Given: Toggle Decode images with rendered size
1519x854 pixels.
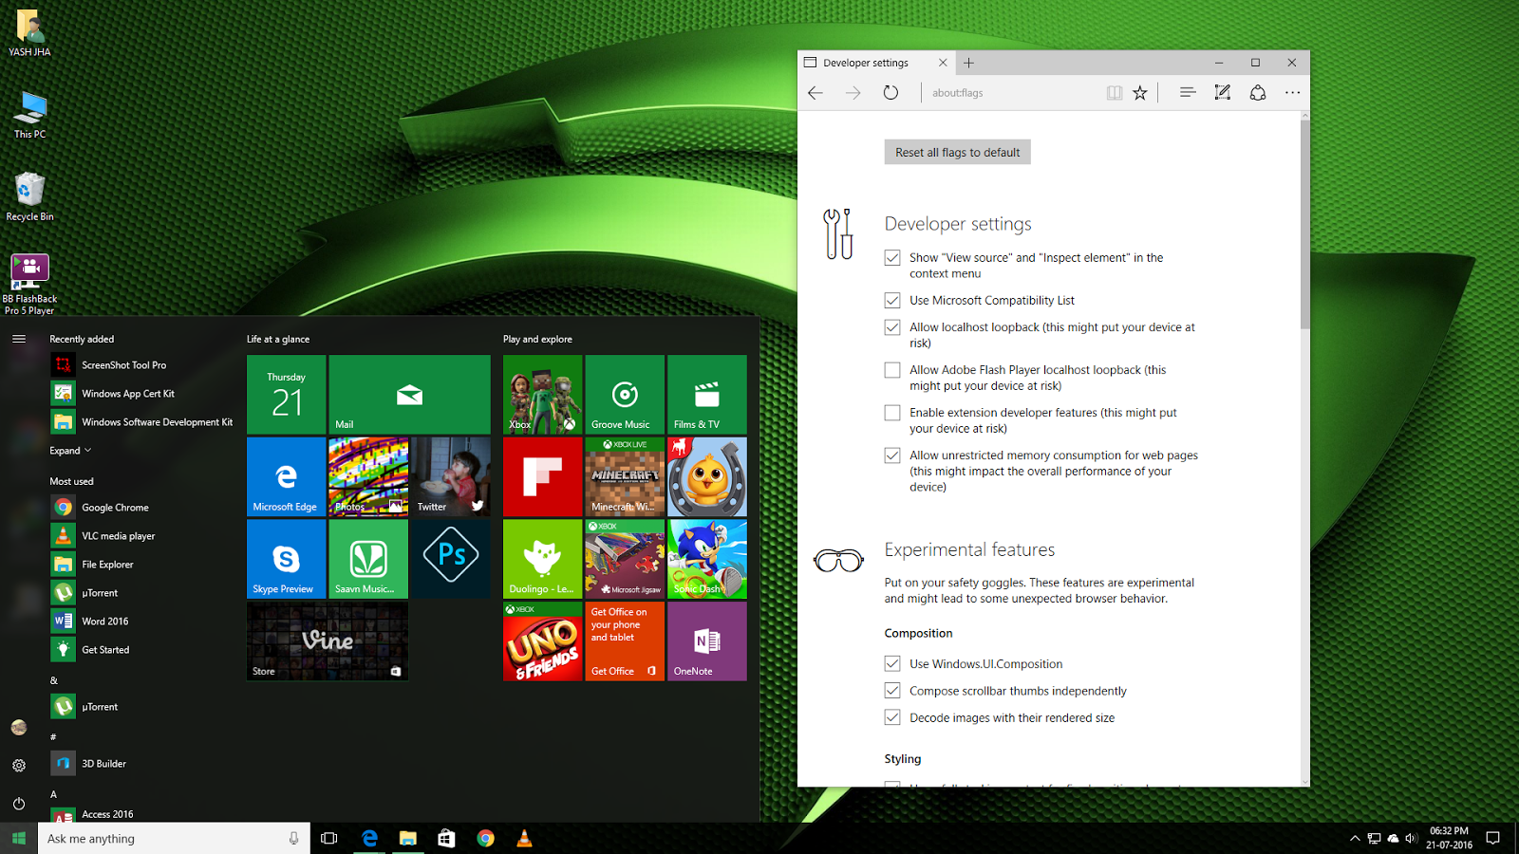Looking at the screenshot, I should click(x=892, y=718).
